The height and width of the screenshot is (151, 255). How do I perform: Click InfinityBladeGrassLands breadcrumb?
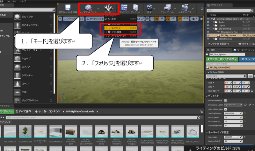(80, 111)
